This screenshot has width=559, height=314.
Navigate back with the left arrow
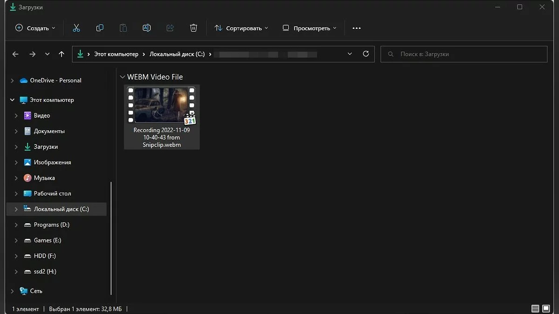15,54
